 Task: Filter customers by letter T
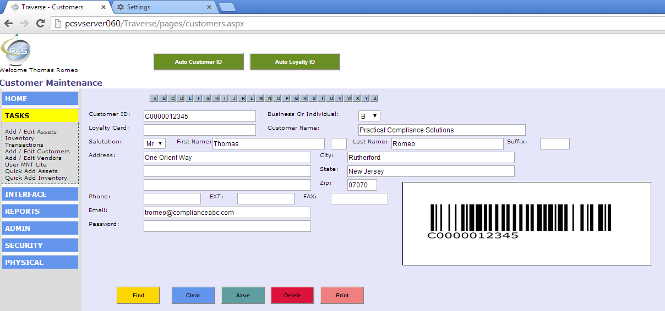pyautogui.click(x=322, y=98)
